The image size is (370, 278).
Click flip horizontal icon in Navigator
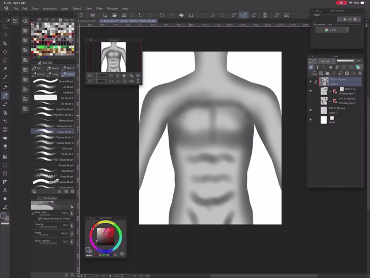[x=132, y=81]
